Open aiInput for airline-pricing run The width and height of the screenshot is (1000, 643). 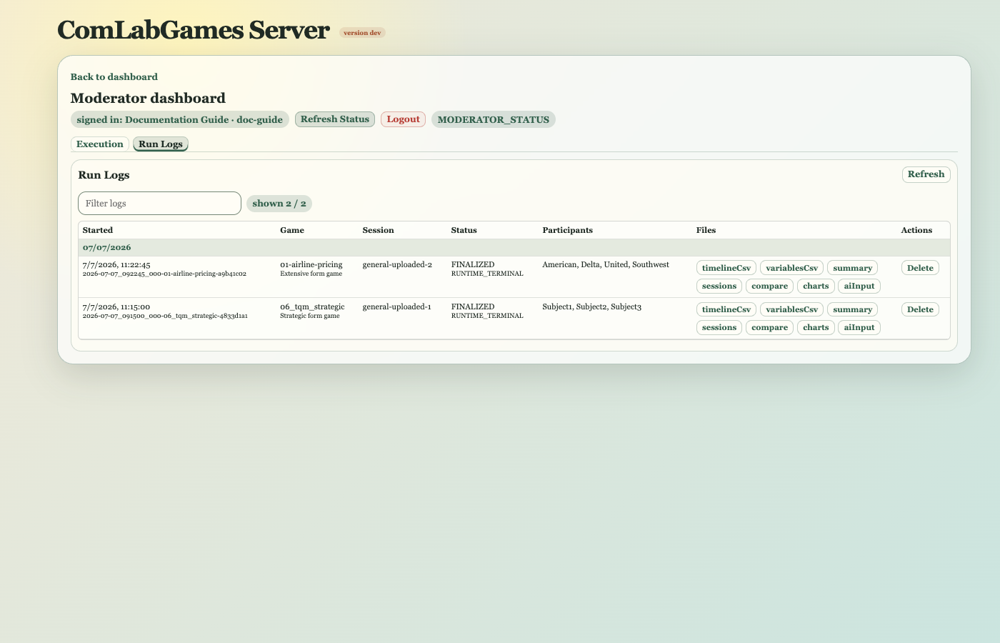click(x=859, y=286)
